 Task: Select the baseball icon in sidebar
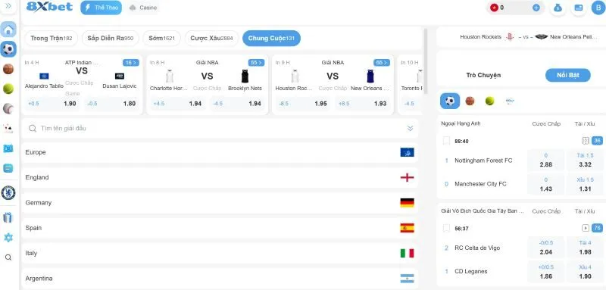pos(8,108)
